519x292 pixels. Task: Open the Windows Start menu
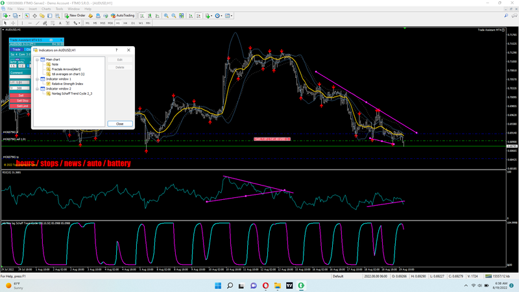(x=217, y=286)
